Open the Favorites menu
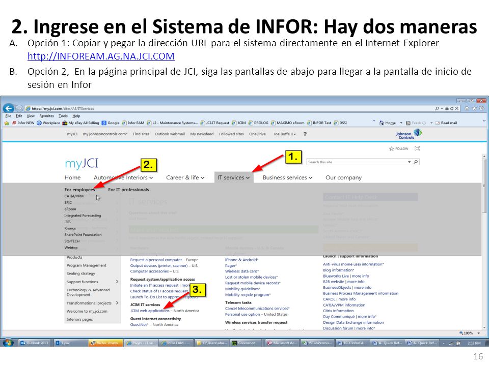 click(46, 116)
